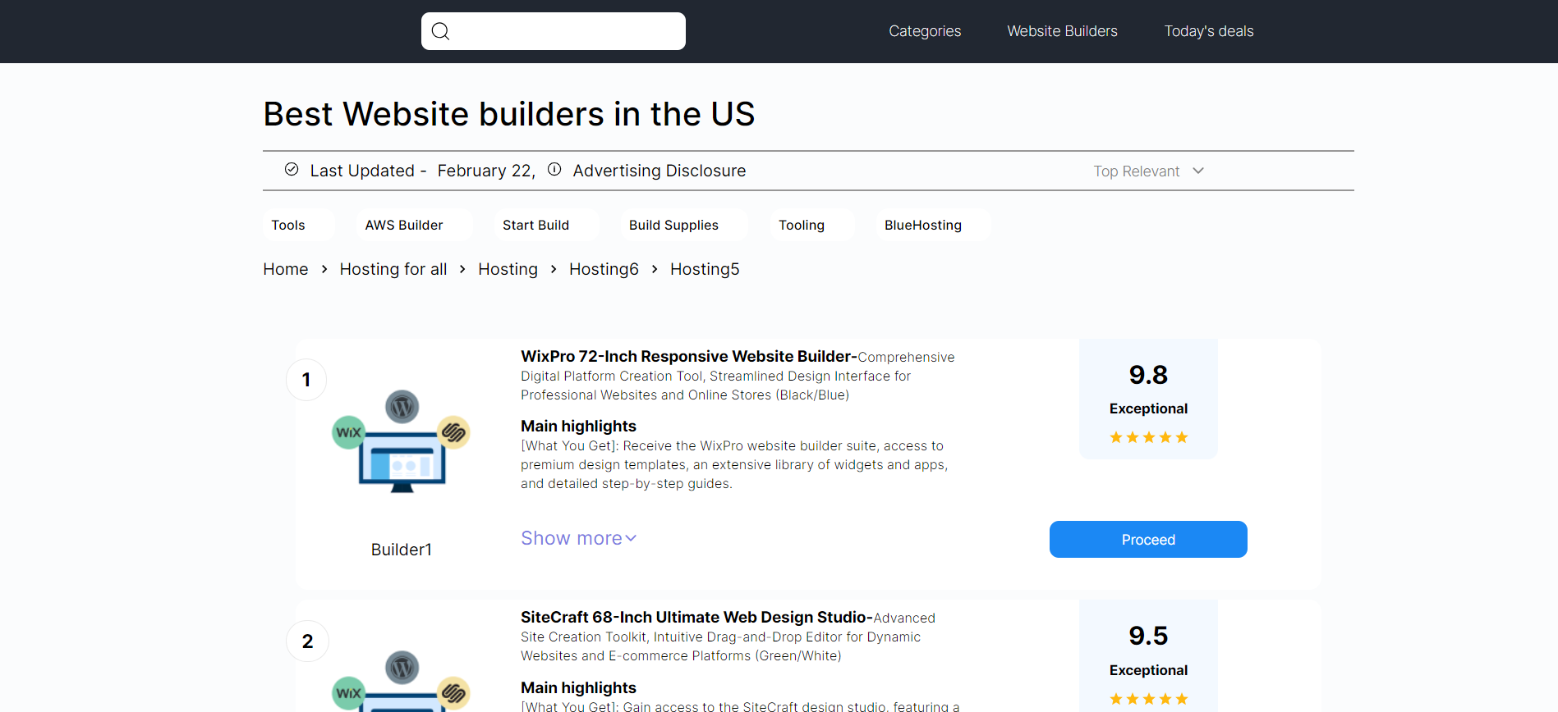Click the Wix logo in Builder1 image
Screen dimensions: 1558x712
pos(348,432)
